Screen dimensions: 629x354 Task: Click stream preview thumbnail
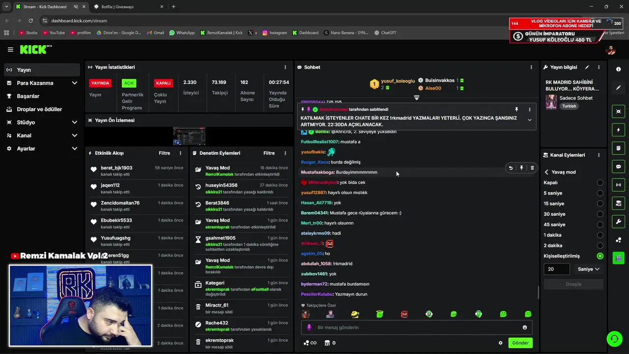(x=189, y=136)
